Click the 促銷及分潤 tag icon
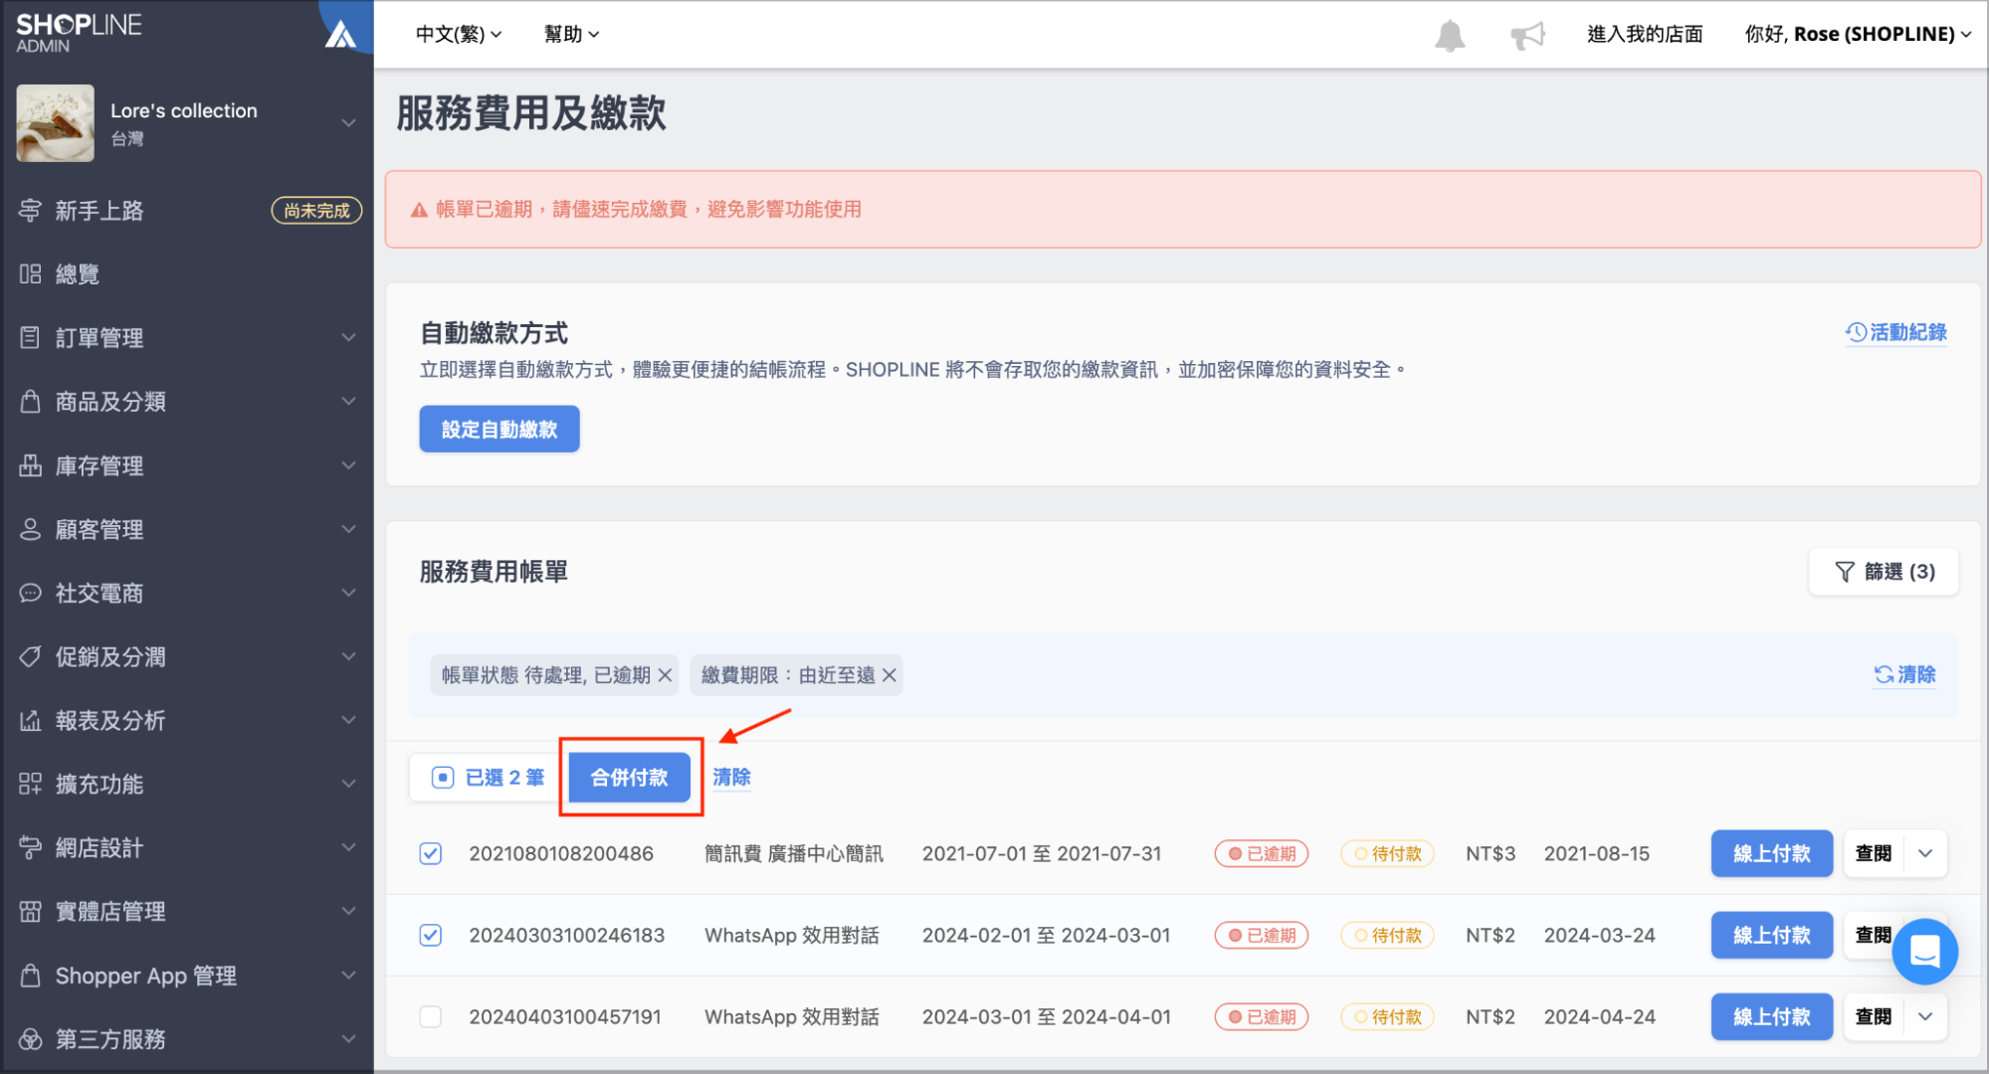This screenshot has width=1989, height=1074. (x=30, y=656)
